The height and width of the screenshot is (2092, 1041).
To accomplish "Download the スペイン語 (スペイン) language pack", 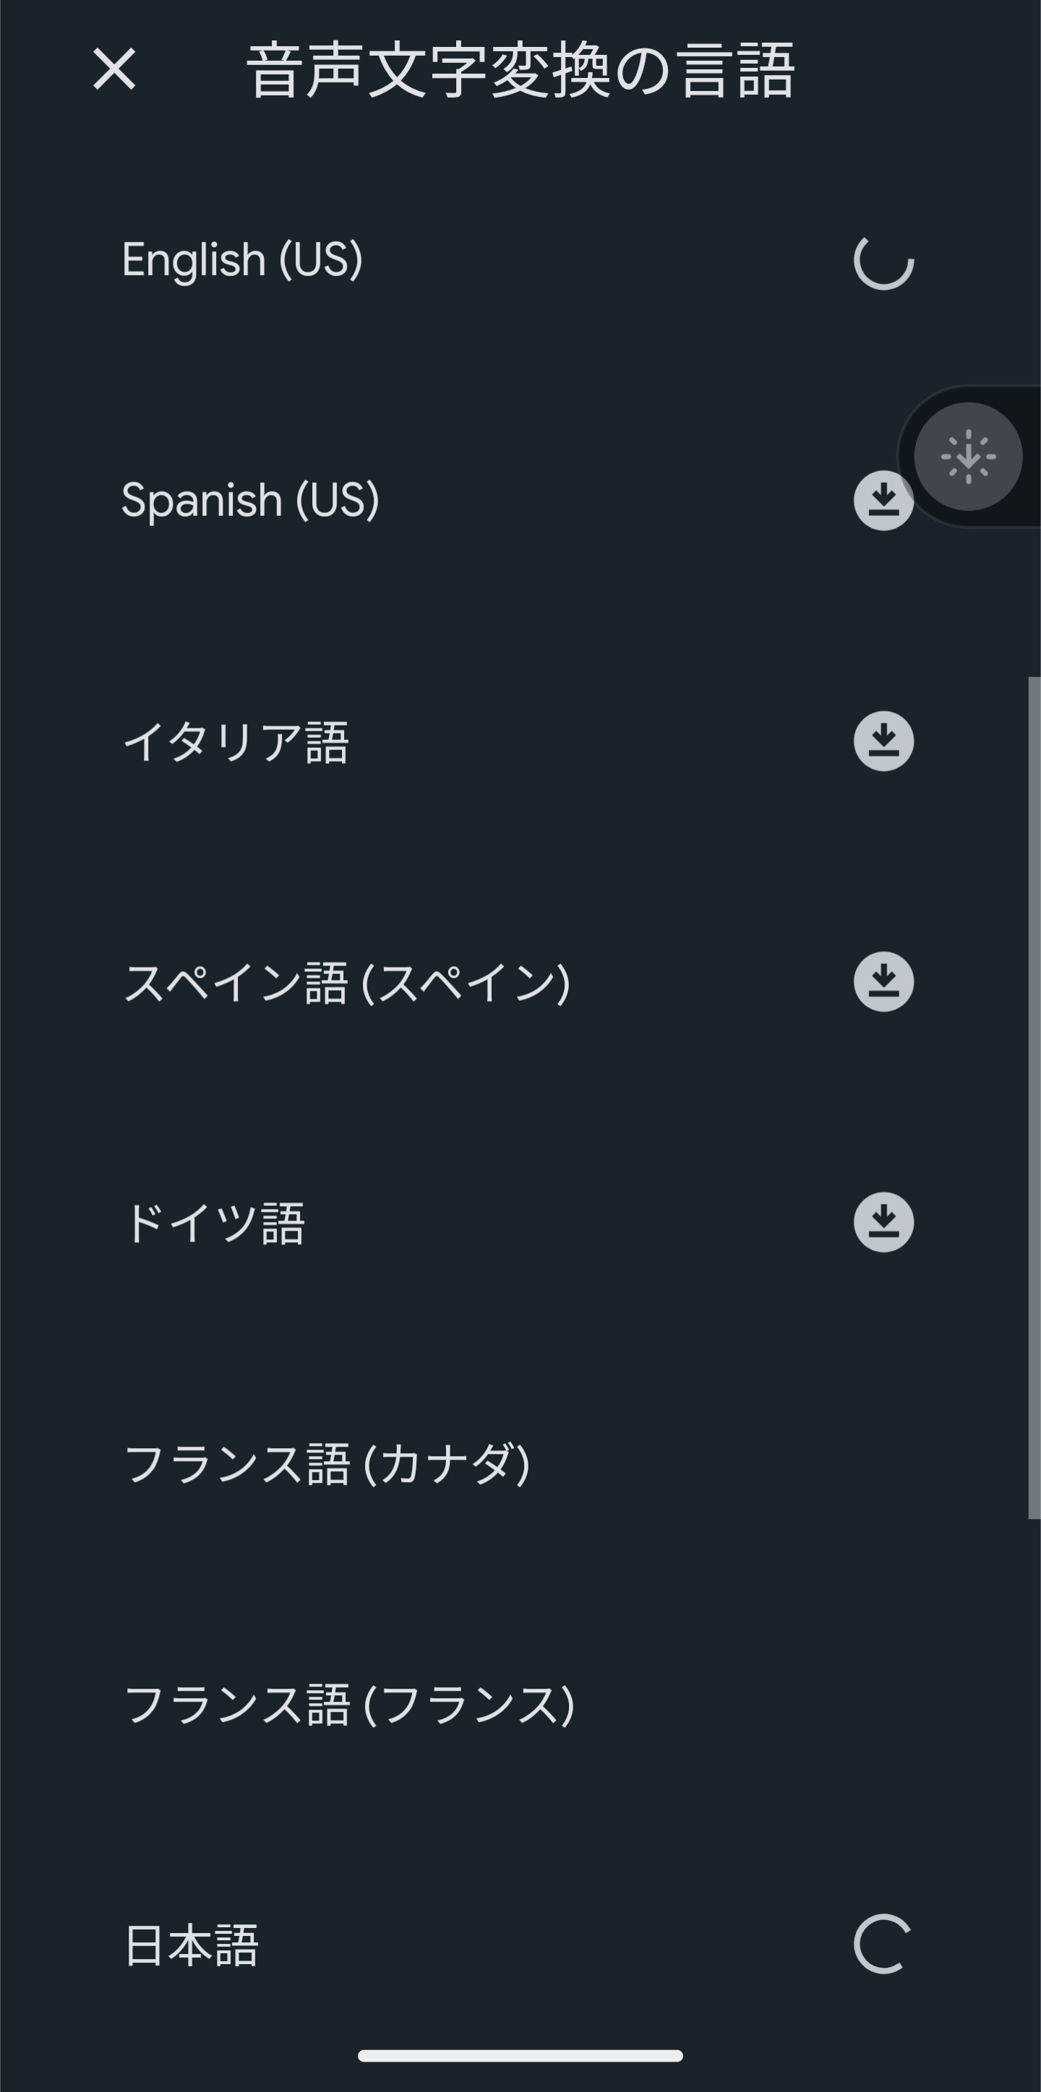I will pos(884,982).
